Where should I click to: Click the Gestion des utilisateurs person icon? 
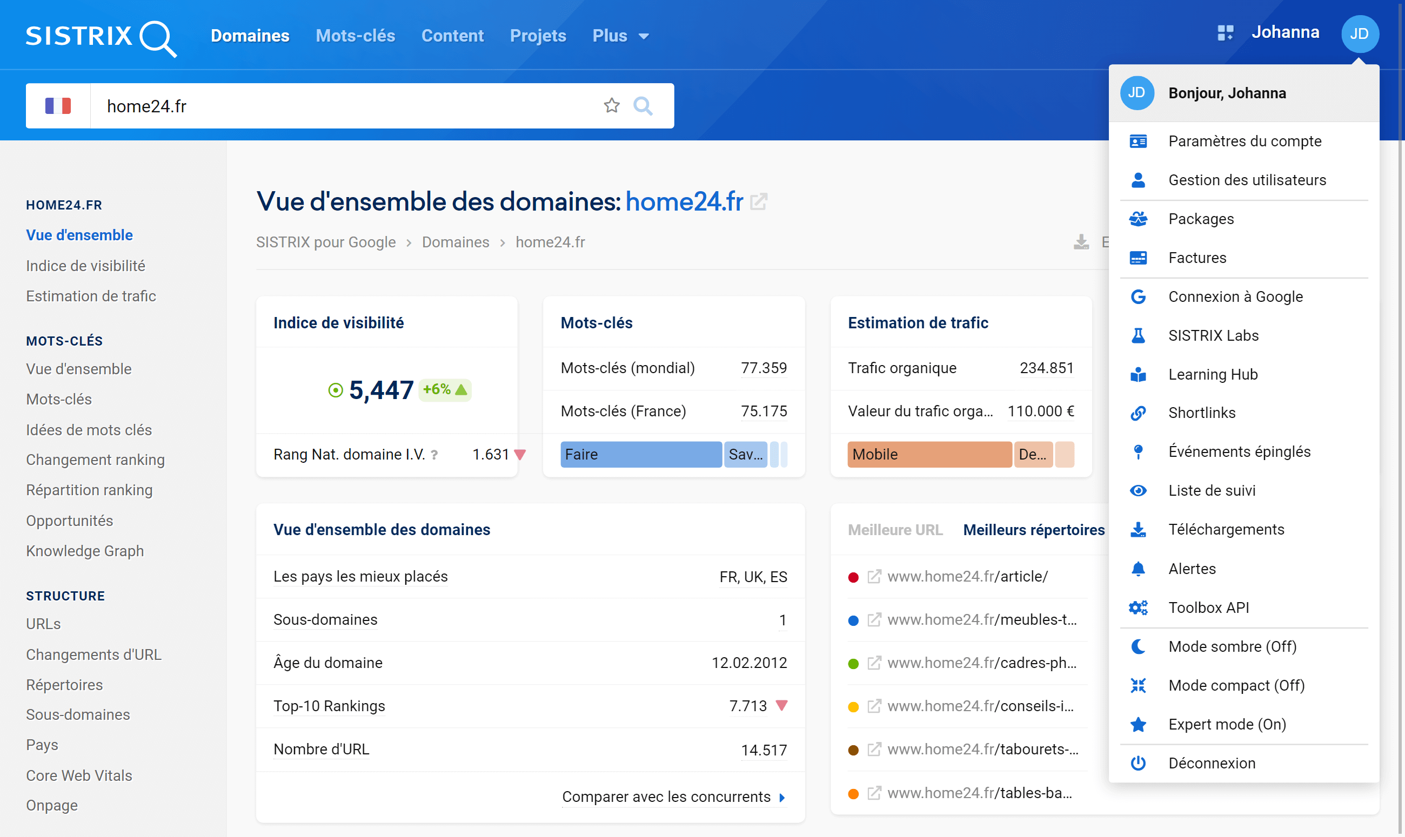(x=1138, y=180)
